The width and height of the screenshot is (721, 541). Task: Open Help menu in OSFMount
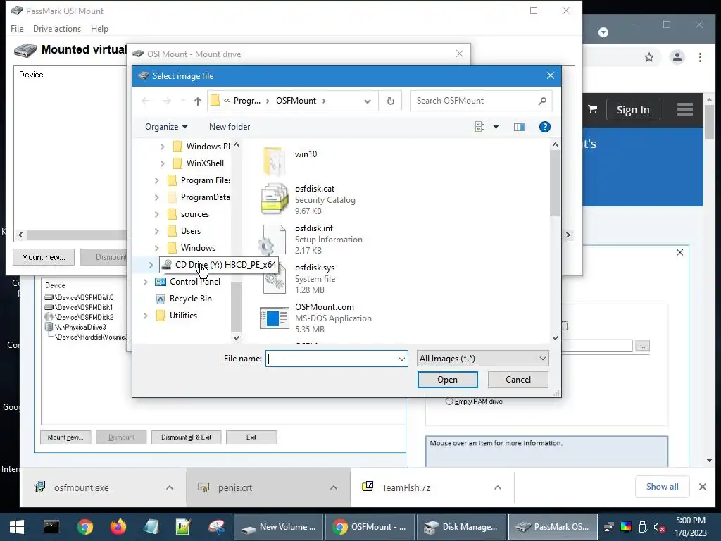click(x=99, y=28)
